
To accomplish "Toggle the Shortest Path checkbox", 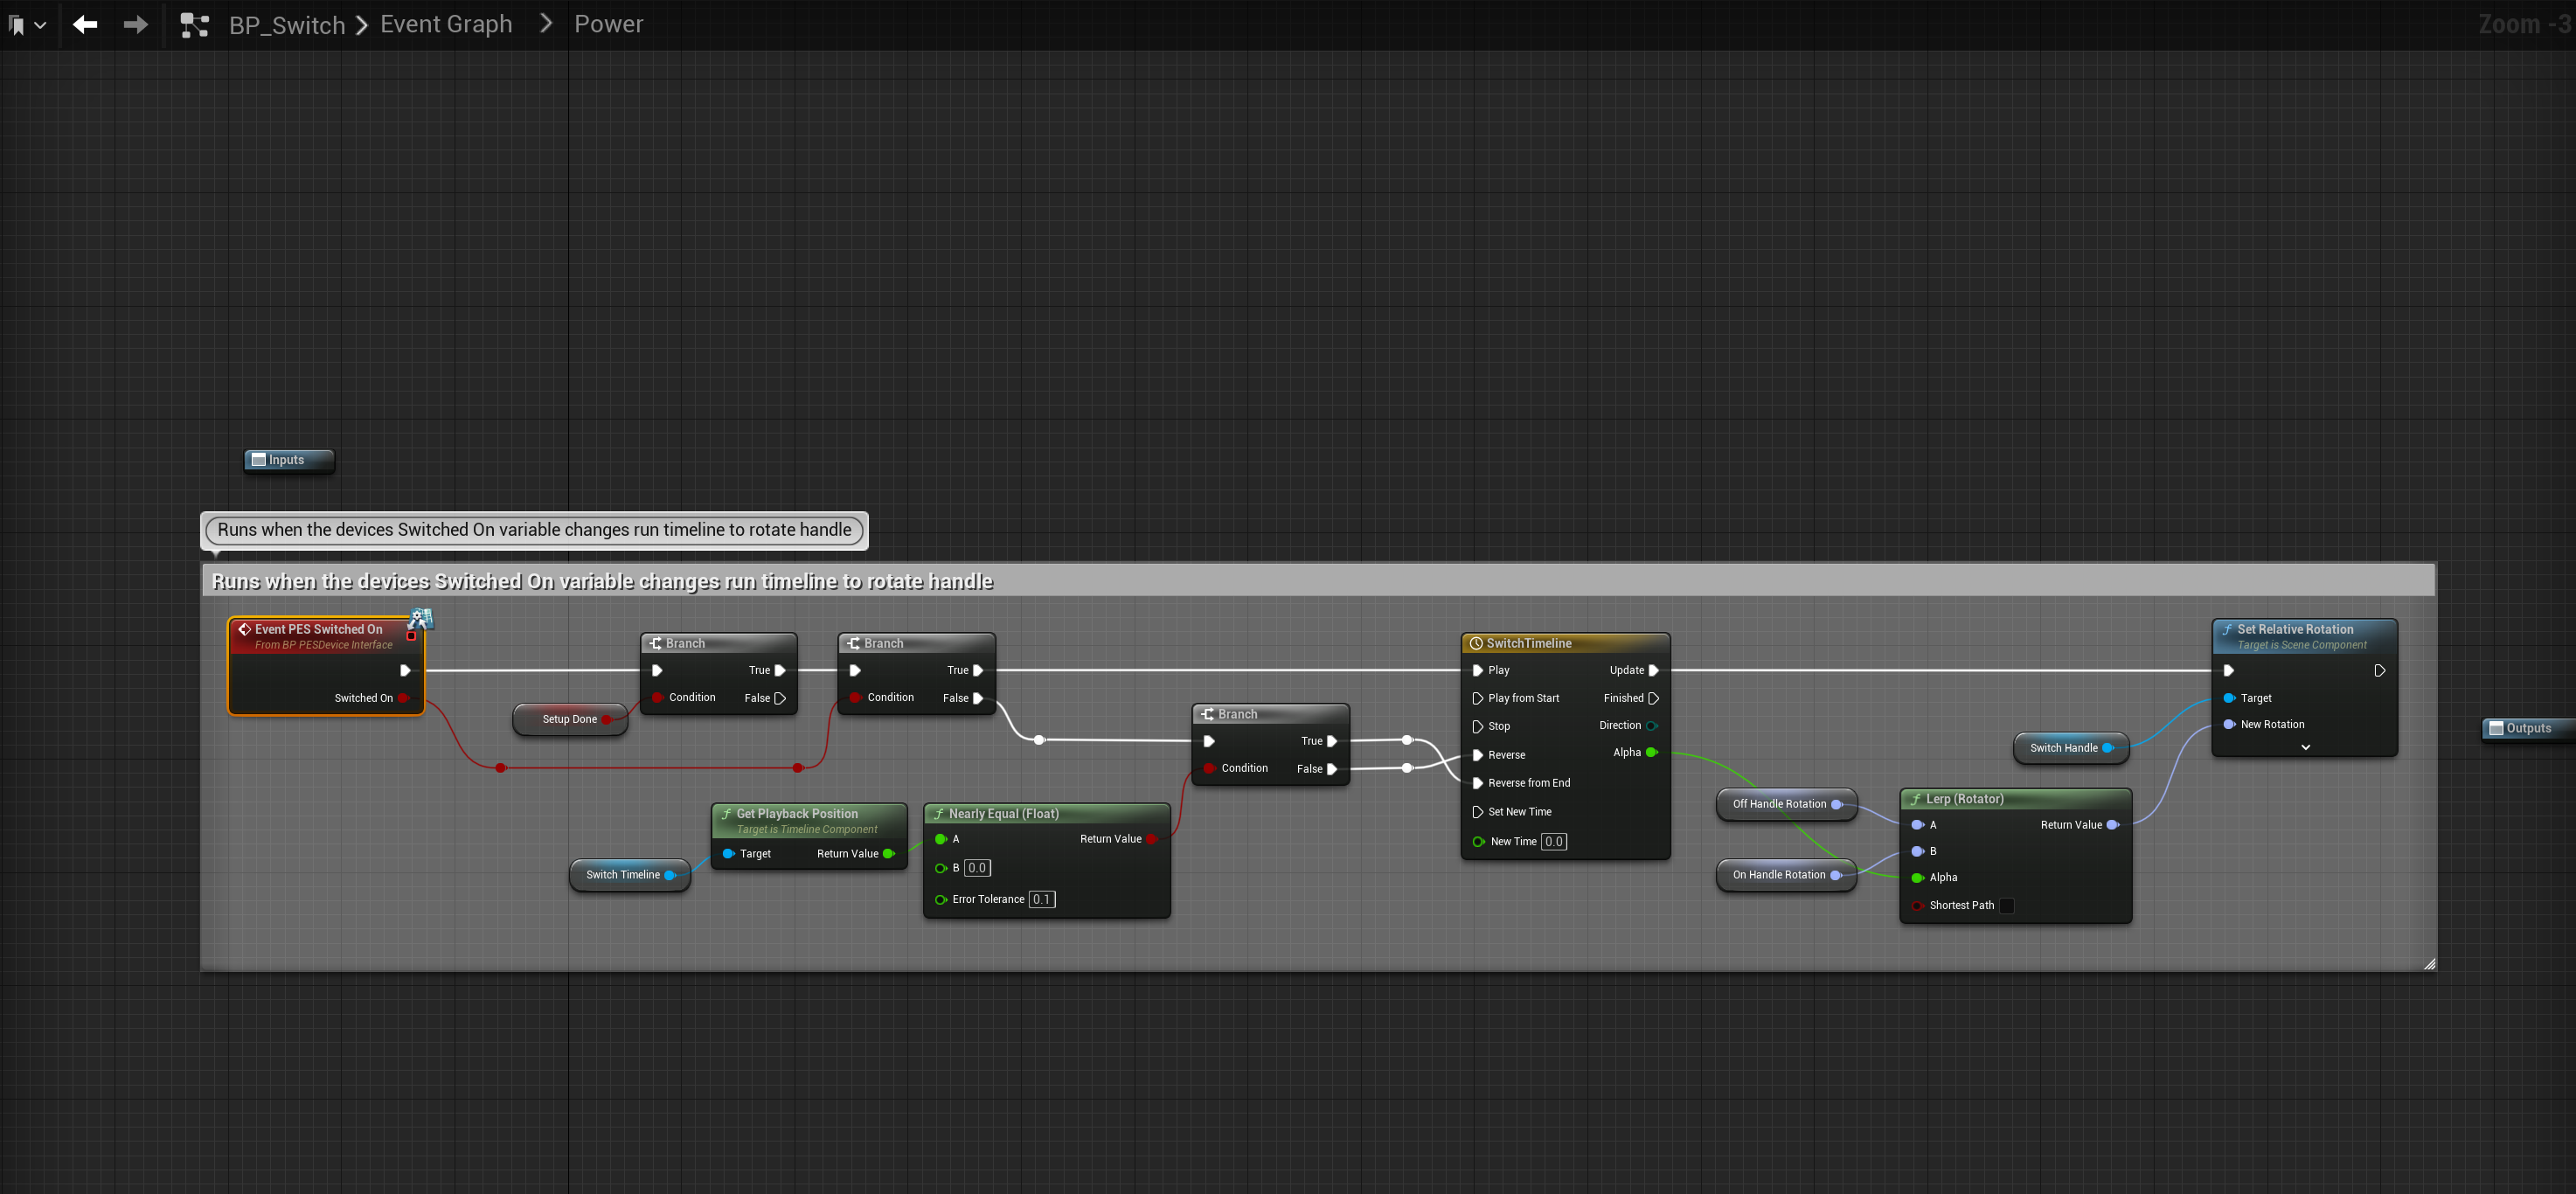I will click(2006, 905).
